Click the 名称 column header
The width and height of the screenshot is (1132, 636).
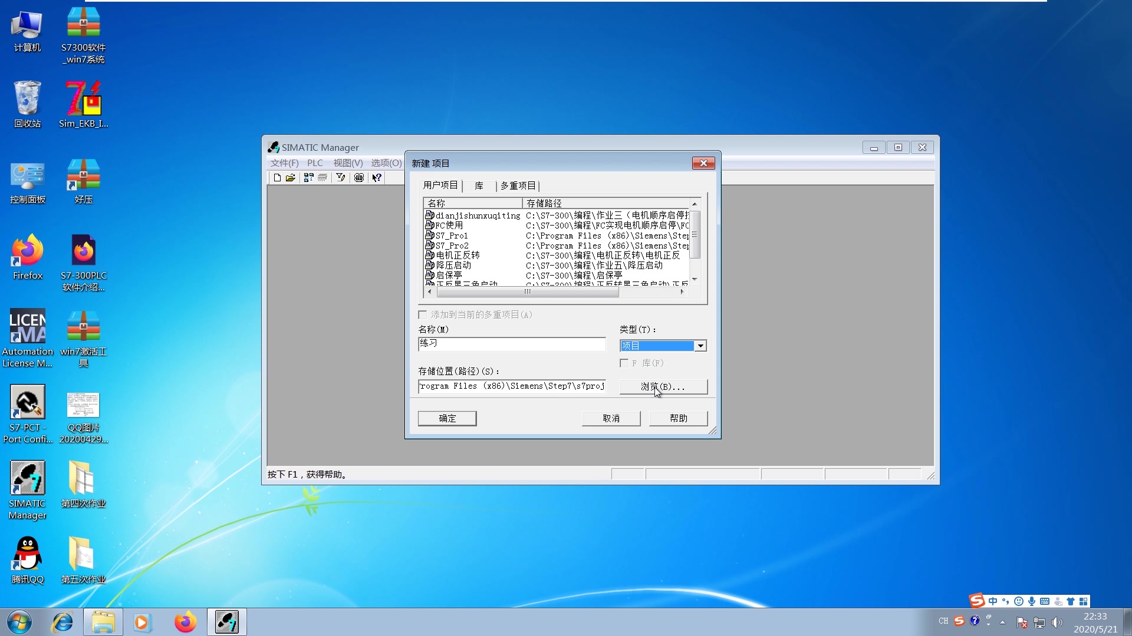(473, 203)
